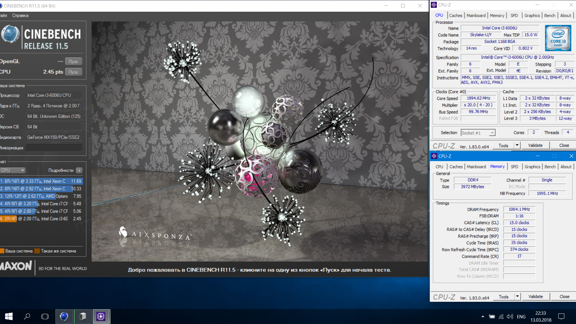576x324 pixels.
Task: Click the Intel Core i3 logo badge
Action: (558, 38)
